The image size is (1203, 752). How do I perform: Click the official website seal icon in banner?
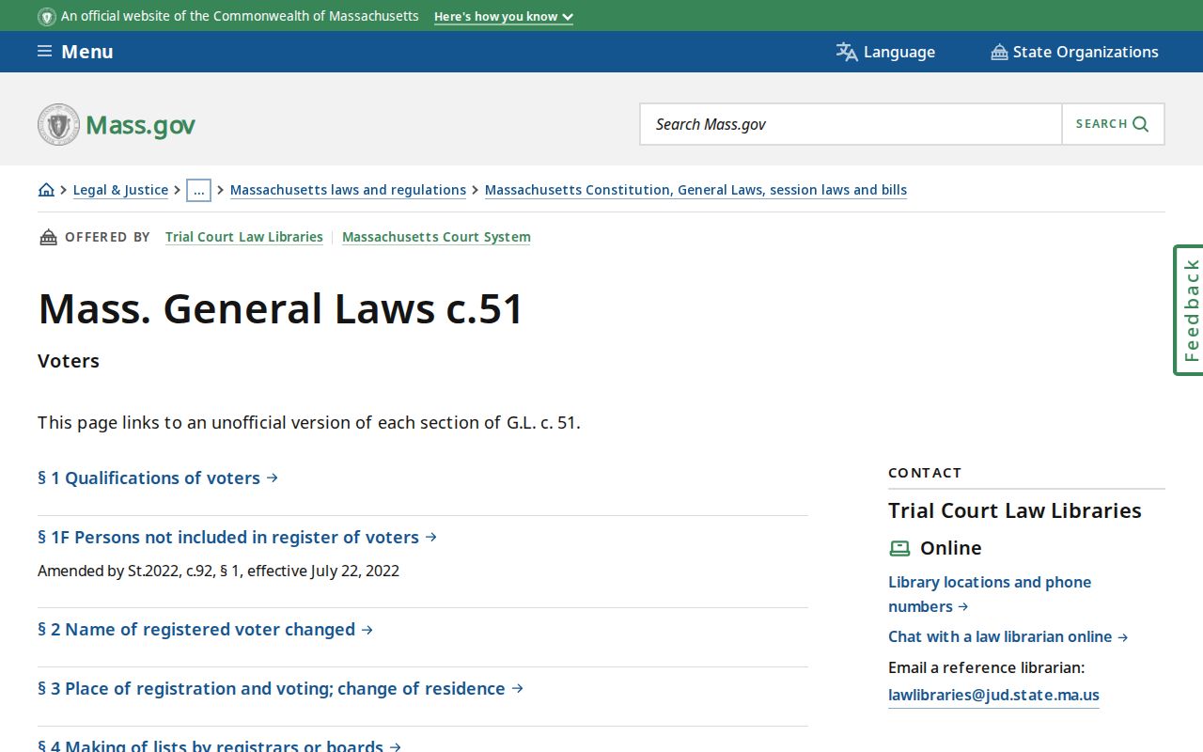pos(46,16)
